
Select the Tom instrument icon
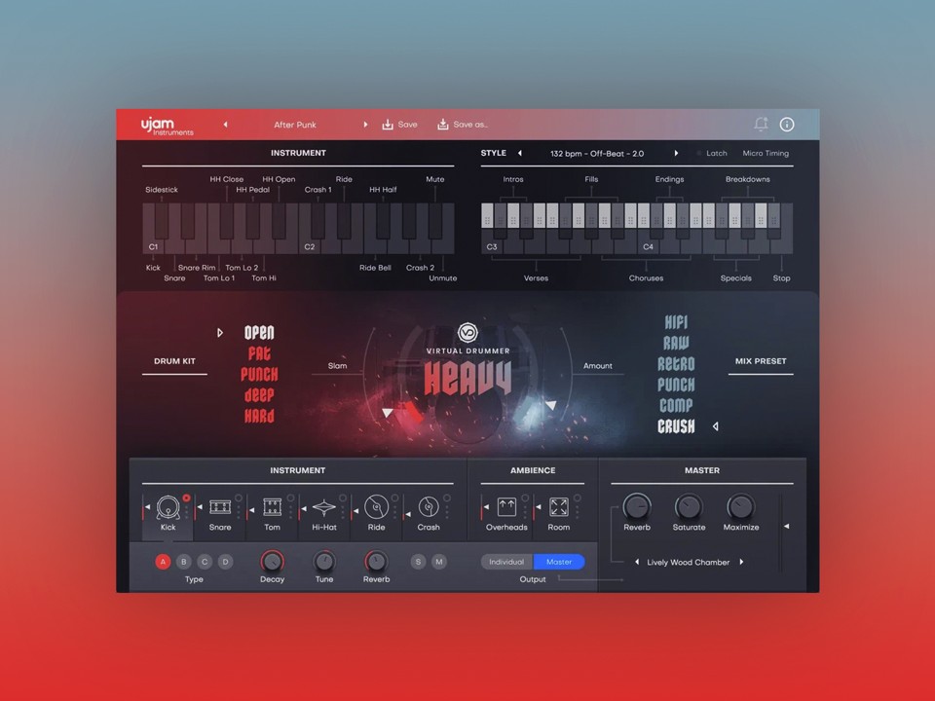point(272,507)
